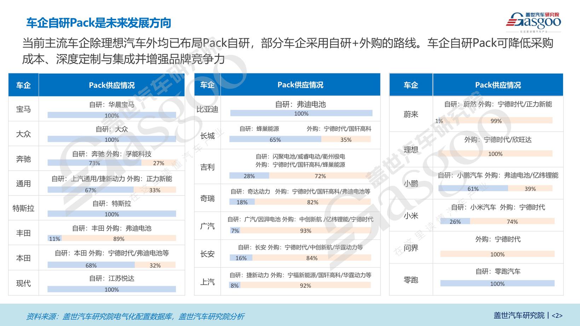Click the 27% outsourced bar segment for 奔驰
Image resolution: width=580 pixels, height=326 pixels.
[158, 163]
